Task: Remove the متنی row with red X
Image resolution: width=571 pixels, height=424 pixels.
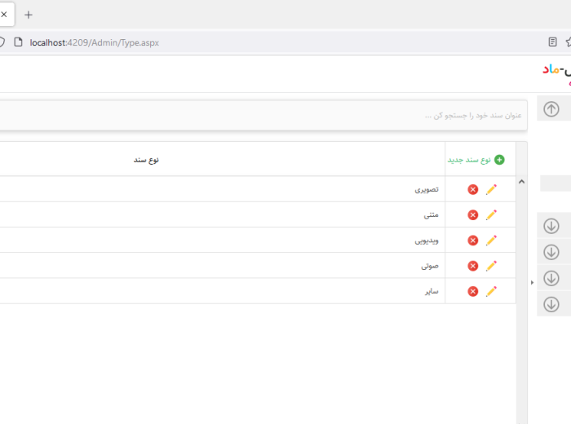Action: pyautogui.click(x=473, y=215)
